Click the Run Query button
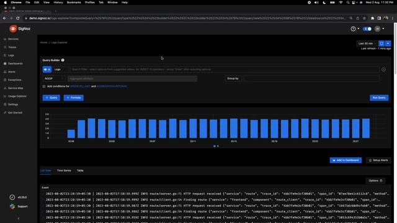 [379, 98]
